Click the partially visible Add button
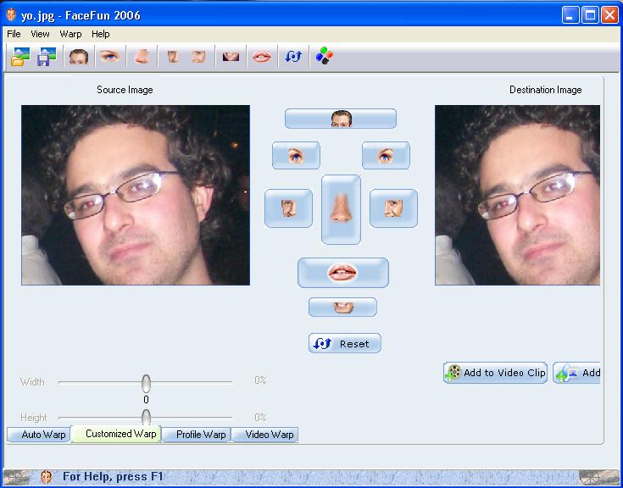The height and width of the screenshot is (488, 623). [576, 373]
